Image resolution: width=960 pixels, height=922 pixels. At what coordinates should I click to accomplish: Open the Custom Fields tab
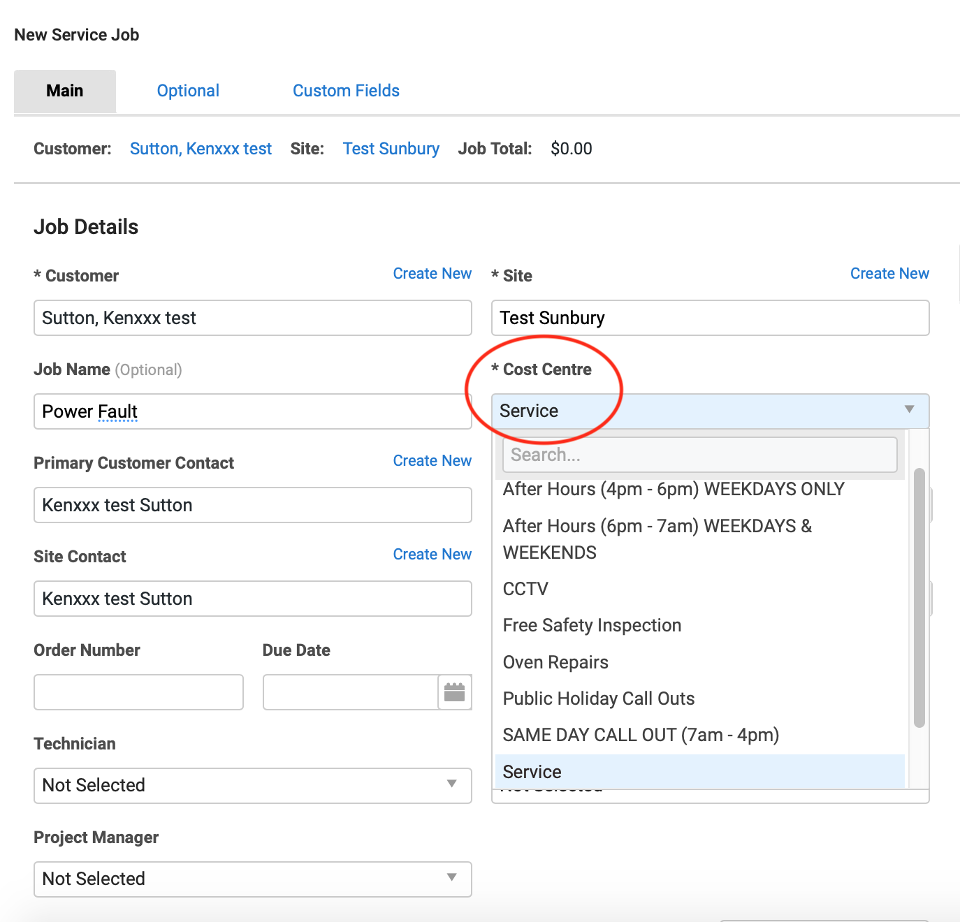[346, 91]
